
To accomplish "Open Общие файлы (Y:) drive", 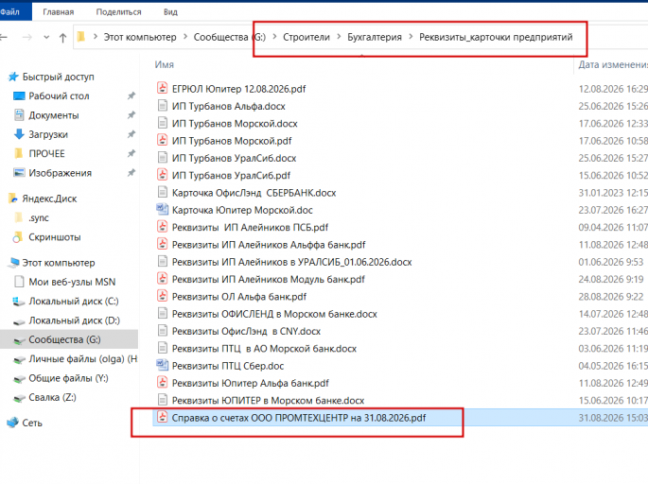I will pyautogui.click(x=69, y=378).
